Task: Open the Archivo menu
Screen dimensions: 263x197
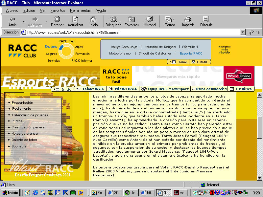Action: coord(12,11)
